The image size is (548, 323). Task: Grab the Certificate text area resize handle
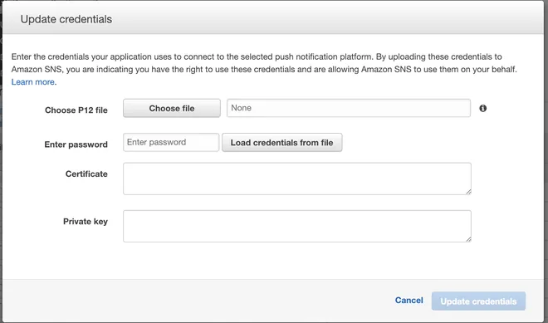click(x=468, y=192)
